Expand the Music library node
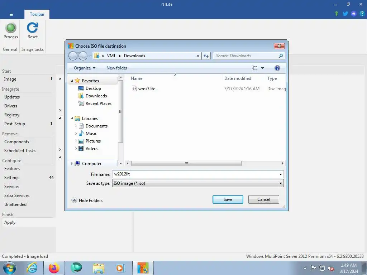The height and width of the screenshot is (275, 367). 76,133
